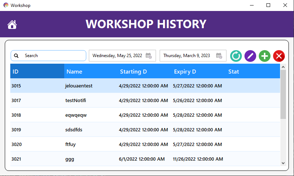Focus the Search text field
The image size is (294, 176).
(x=48, y=56)
